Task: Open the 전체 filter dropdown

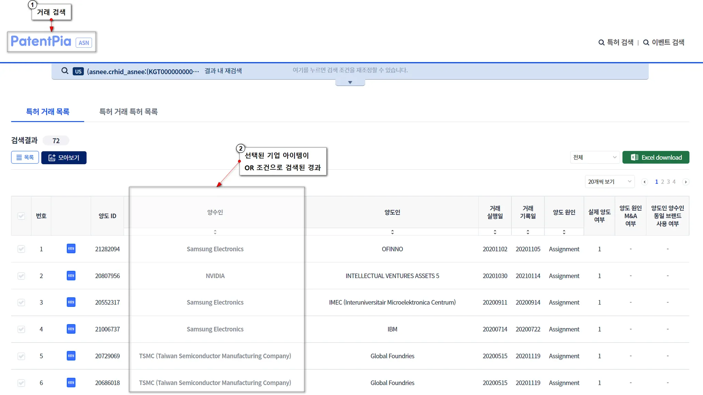Action: (595, 157)
